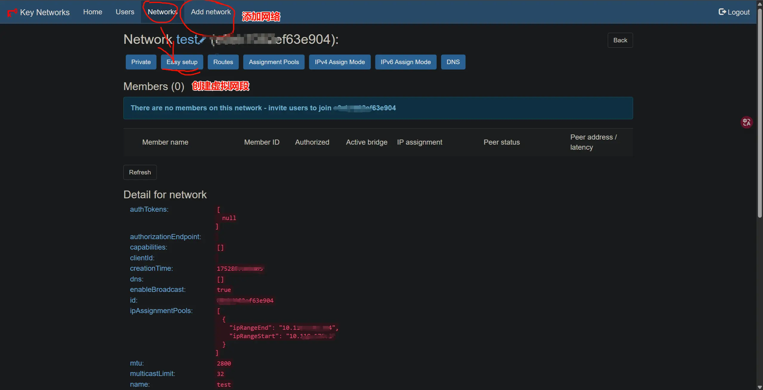
Task: Click the page vertical scrollbar thumb
Action: coord(760,113)
